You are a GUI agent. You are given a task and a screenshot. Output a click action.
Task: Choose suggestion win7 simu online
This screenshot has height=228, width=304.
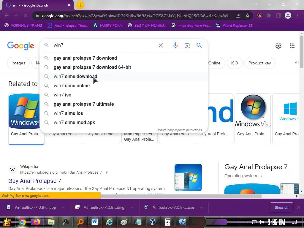point(123,86)
